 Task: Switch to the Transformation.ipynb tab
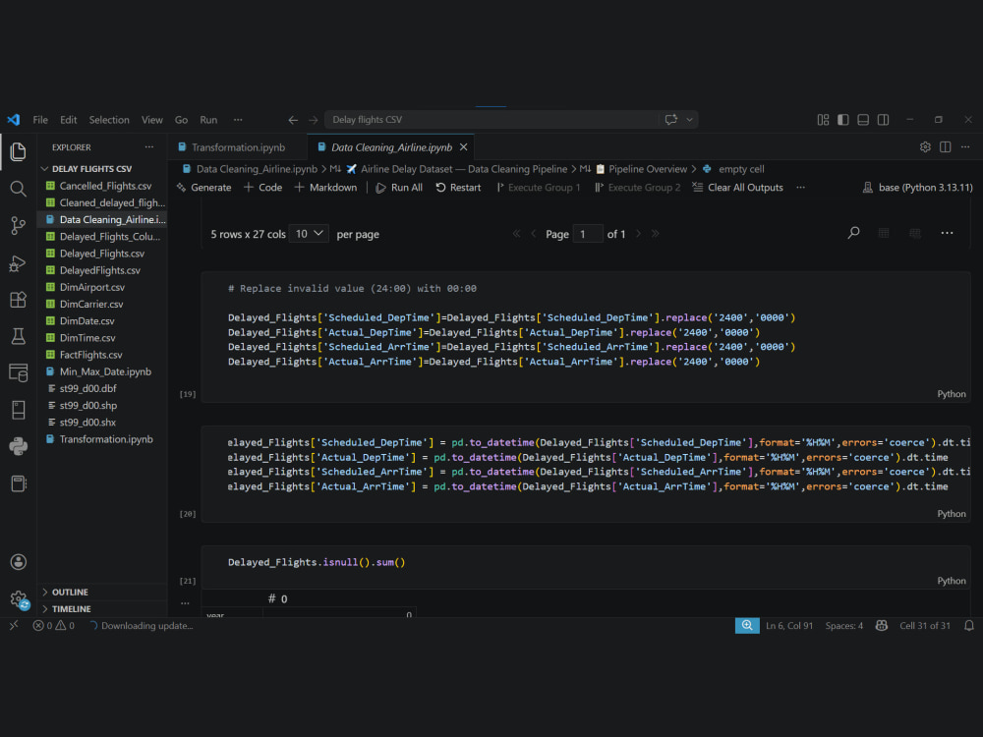click(x=238, y=147)
